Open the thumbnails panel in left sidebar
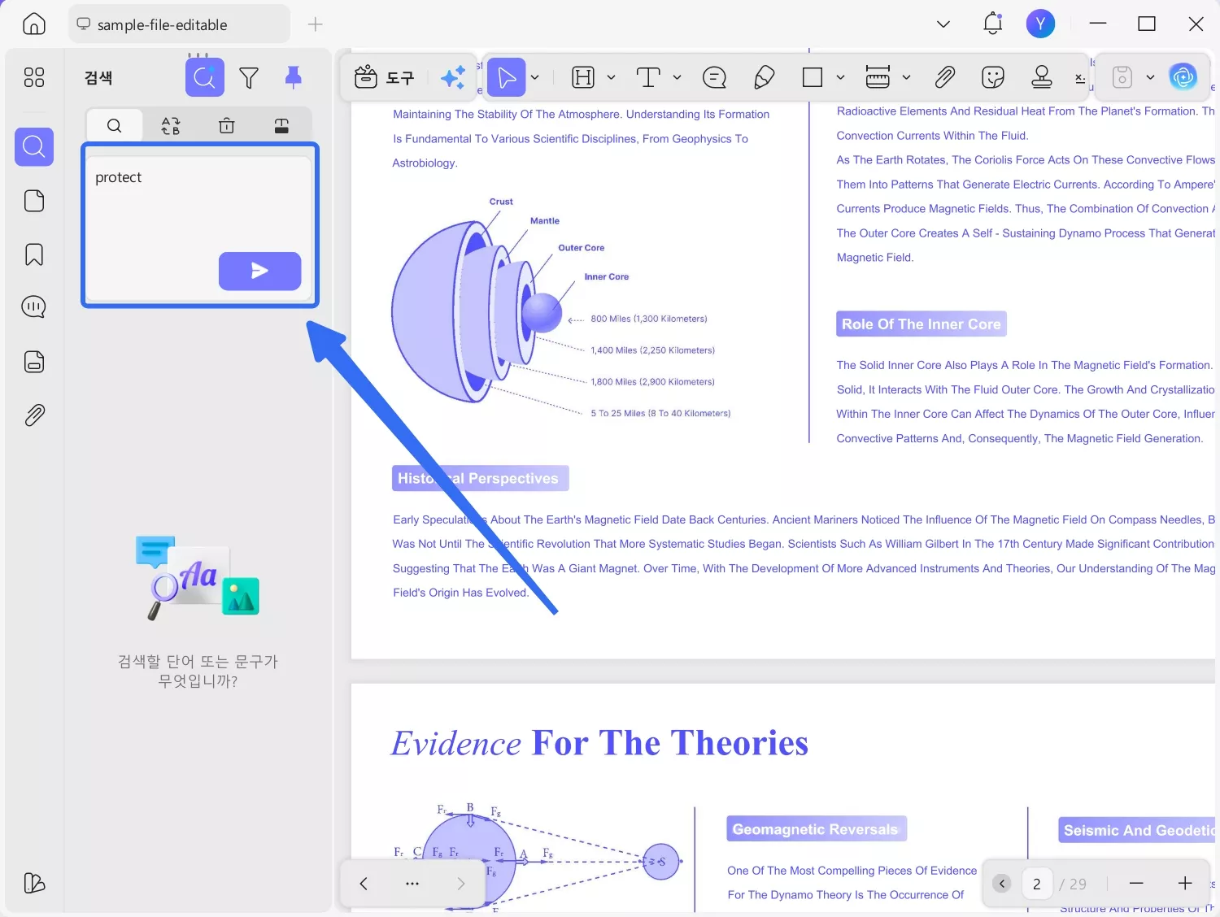This screenshot has height=917, width=1220. [x=34, y=77]
